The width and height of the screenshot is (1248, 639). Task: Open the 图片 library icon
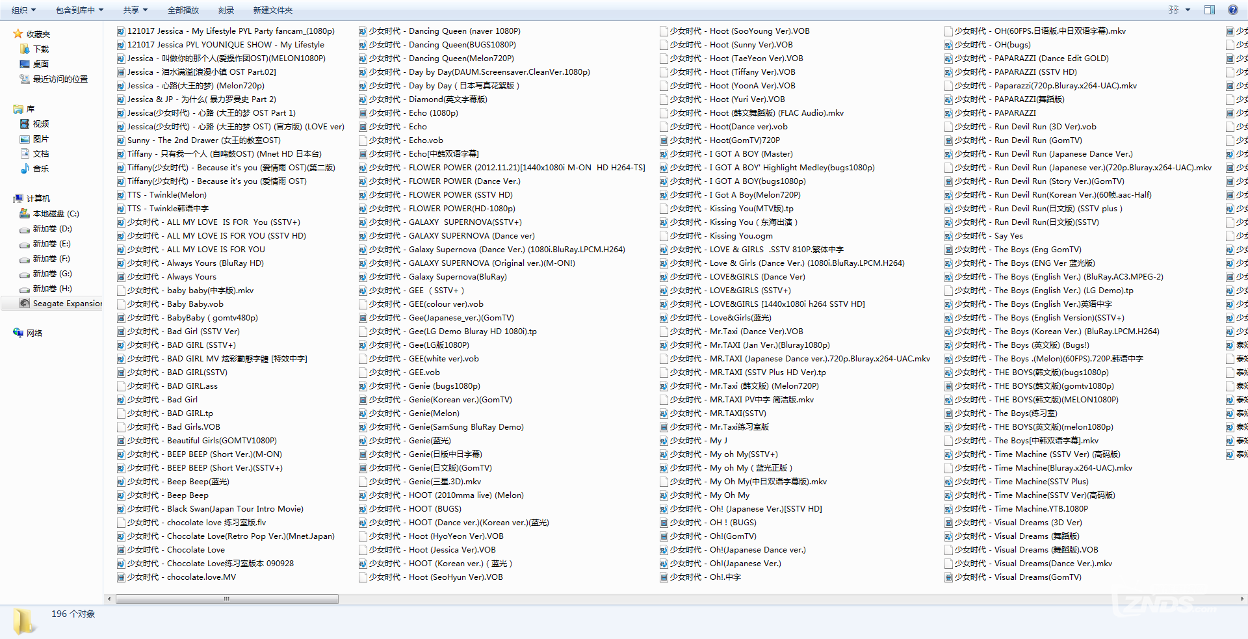(x=25, y=138)
